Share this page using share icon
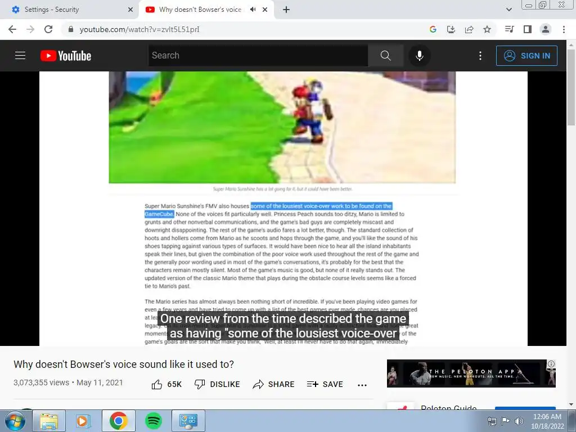The width and height of the screenshot is (576, 432). 469,29
